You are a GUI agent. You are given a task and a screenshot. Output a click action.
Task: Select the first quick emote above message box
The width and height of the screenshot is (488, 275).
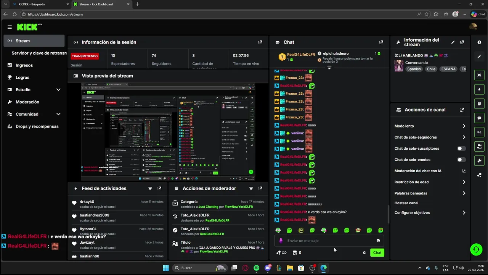tap(278, 230)
